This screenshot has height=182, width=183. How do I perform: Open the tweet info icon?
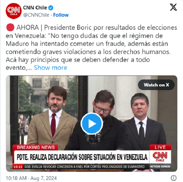174,178
